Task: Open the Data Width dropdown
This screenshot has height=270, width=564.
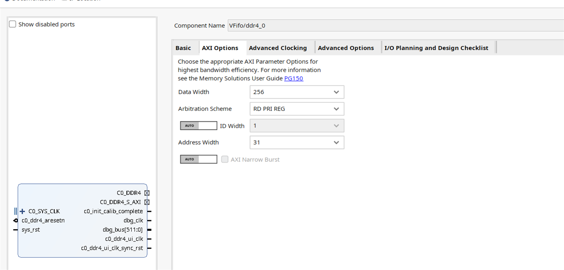Action: tap(297, 92)
